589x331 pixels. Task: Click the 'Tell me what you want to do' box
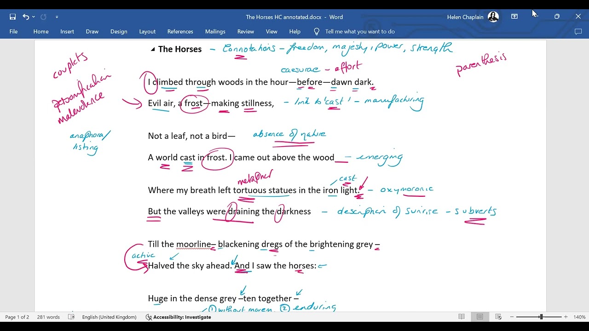360,32
